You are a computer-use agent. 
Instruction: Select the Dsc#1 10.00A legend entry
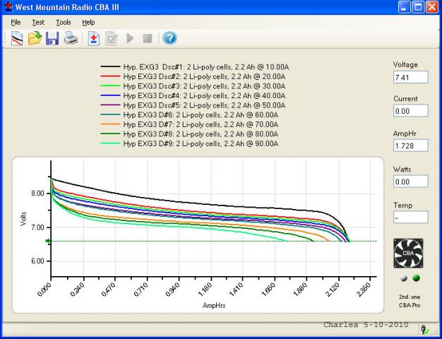[205, 66]
